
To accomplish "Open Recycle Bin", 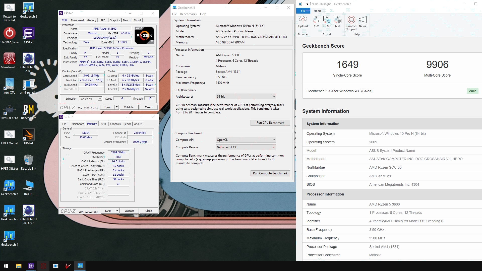I will [29, 162].
